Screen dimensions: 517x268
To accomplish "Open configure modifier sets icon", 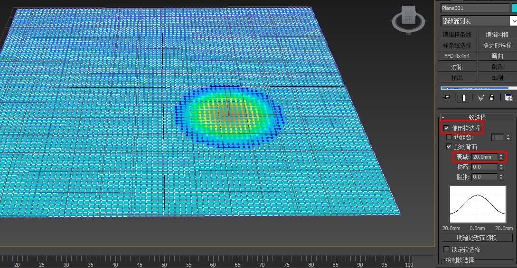I will [x=509, y=98].
